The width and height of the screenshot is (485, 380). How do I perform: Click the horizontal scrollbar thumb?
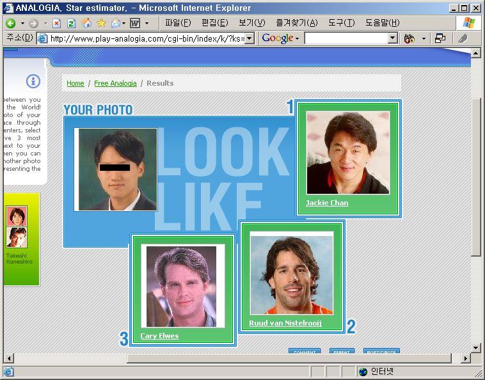(289, 358)
